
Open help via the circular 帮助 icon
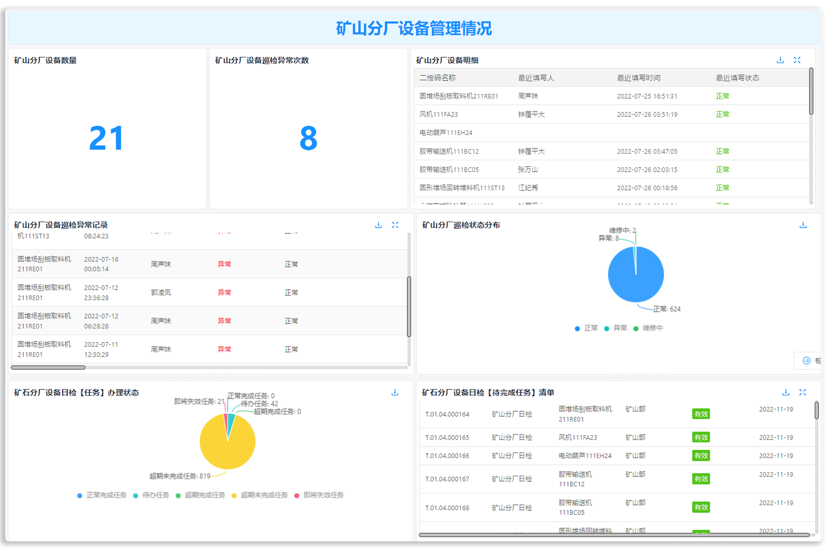click(807, 361)
